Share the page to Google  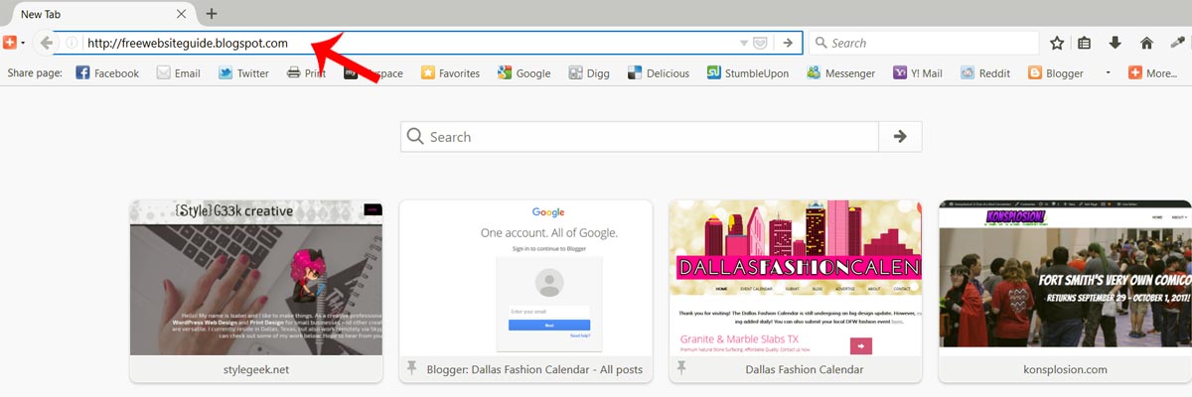523,72
